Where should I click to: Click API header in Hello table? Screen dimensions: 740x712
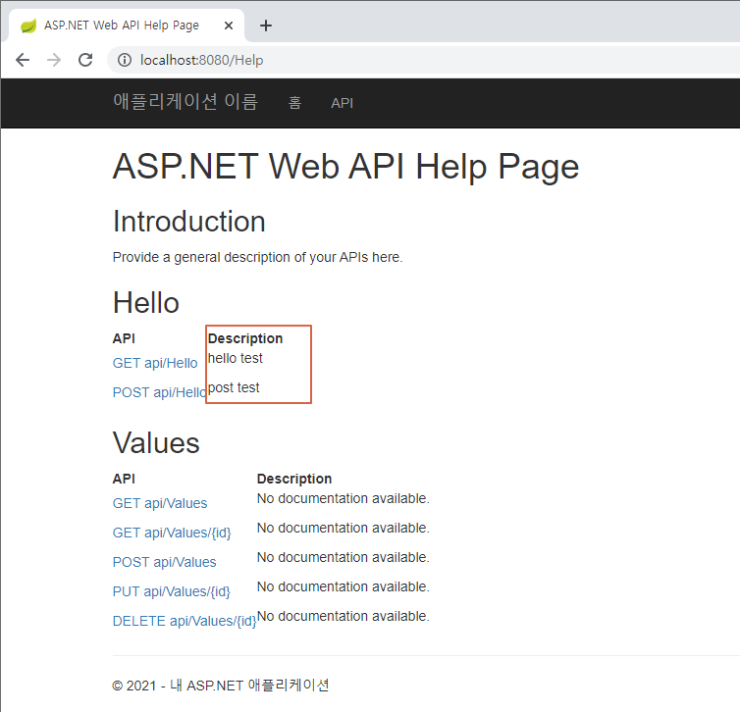124,338
